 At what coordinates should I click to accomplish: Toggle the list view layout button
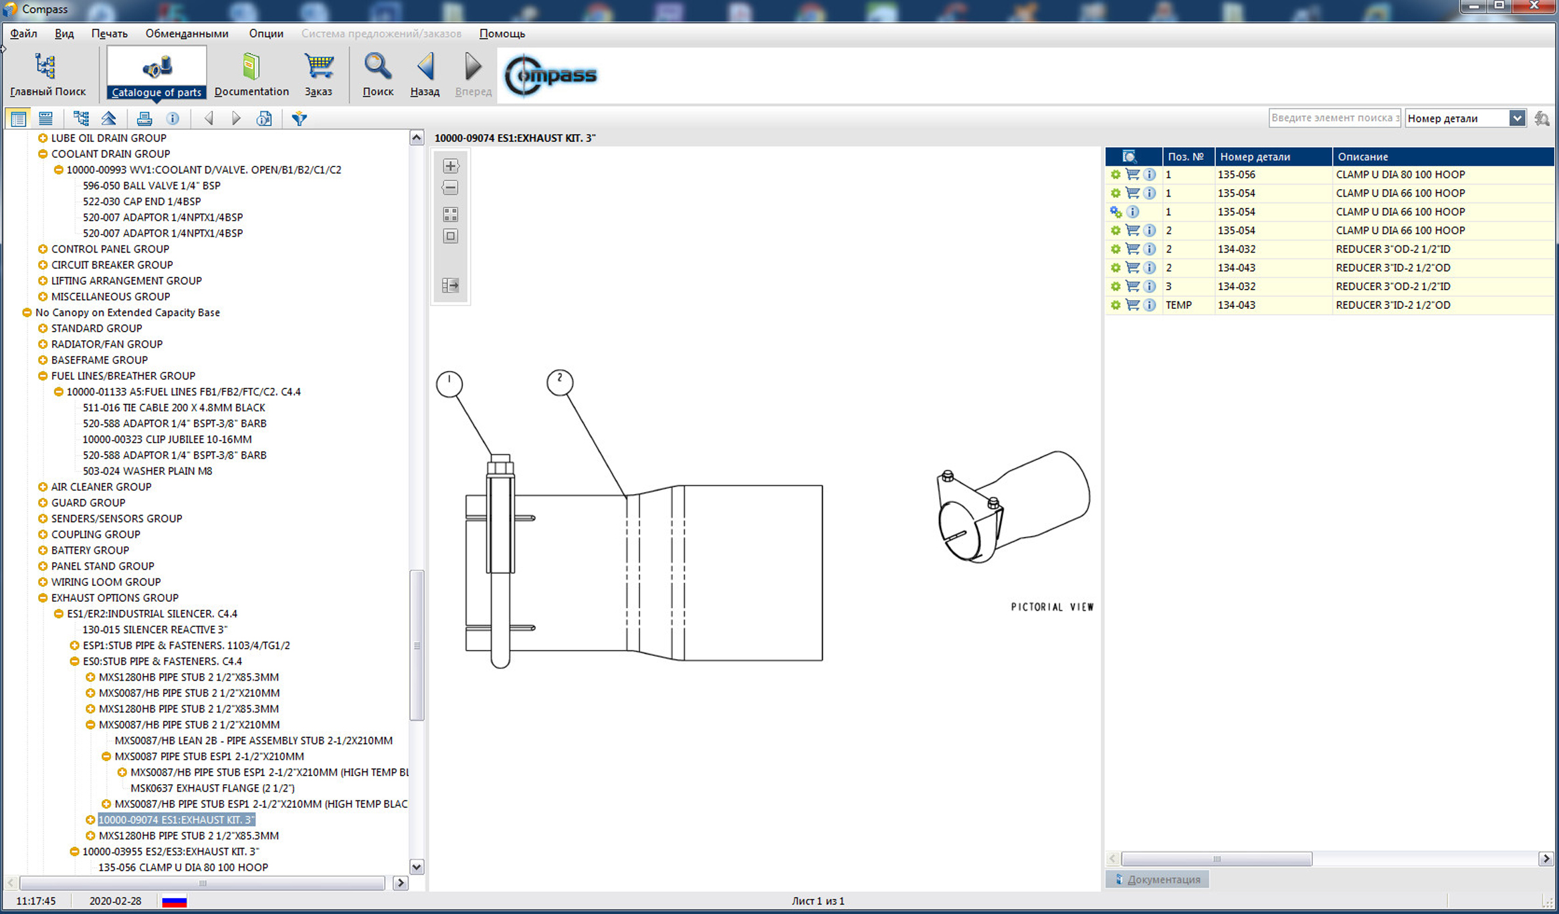click(45, 119)
